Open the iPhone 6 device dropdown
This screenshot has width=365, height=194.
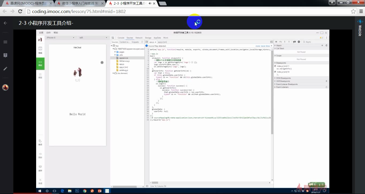pos(60,38)
